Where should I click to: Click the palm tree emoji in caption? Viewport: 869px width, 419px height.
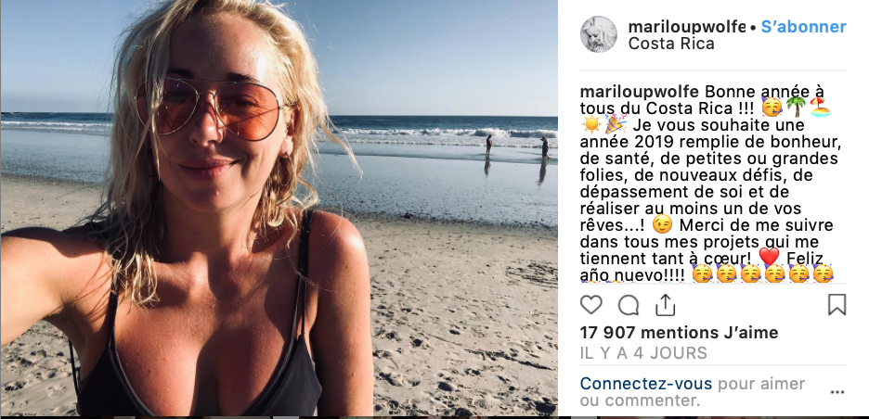pyautogui.click(x=797, y=107)
